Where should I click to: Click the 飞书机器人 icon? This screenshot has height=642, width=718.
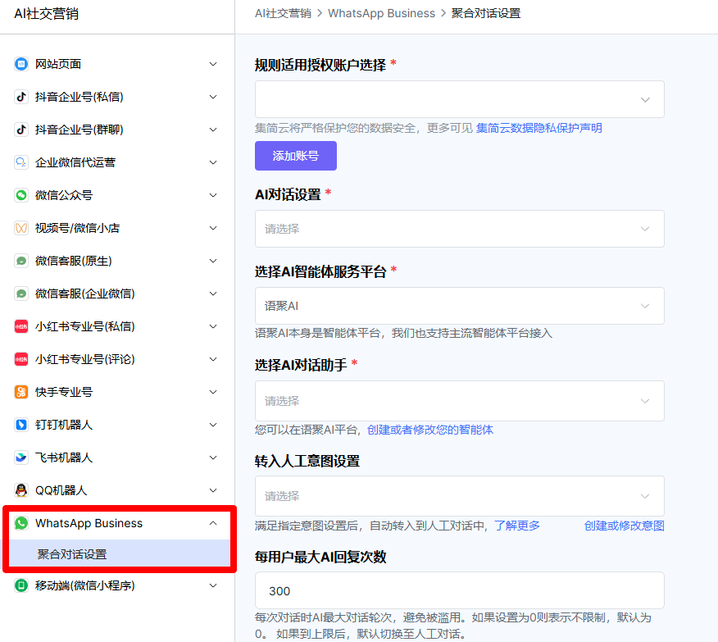21,458
